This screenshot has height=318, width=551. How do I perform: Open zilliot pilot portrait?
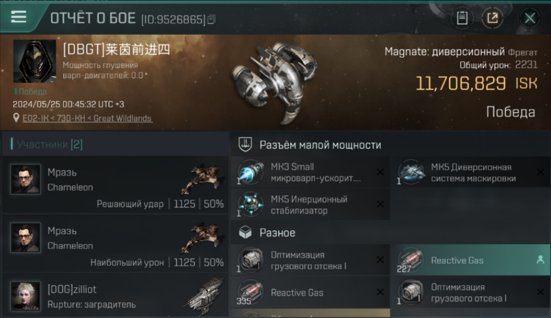coord(25,296)
